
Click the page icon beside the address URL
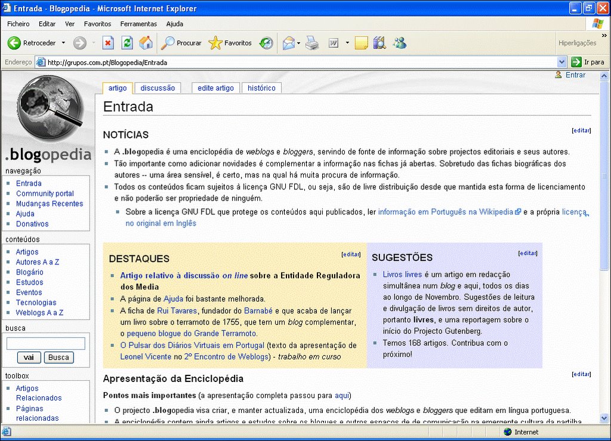click(41, 62)
